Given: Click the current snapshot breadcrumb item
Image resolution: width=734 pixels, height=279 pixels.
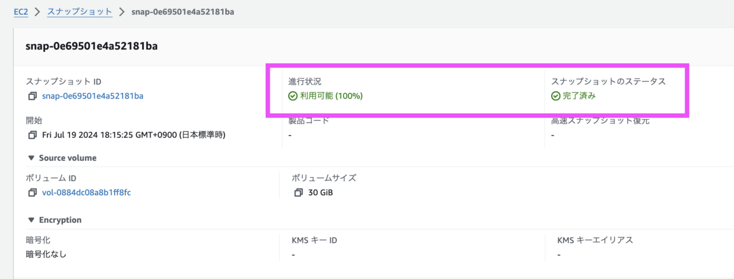Looking at the screenshot, I should coord(183,12).
